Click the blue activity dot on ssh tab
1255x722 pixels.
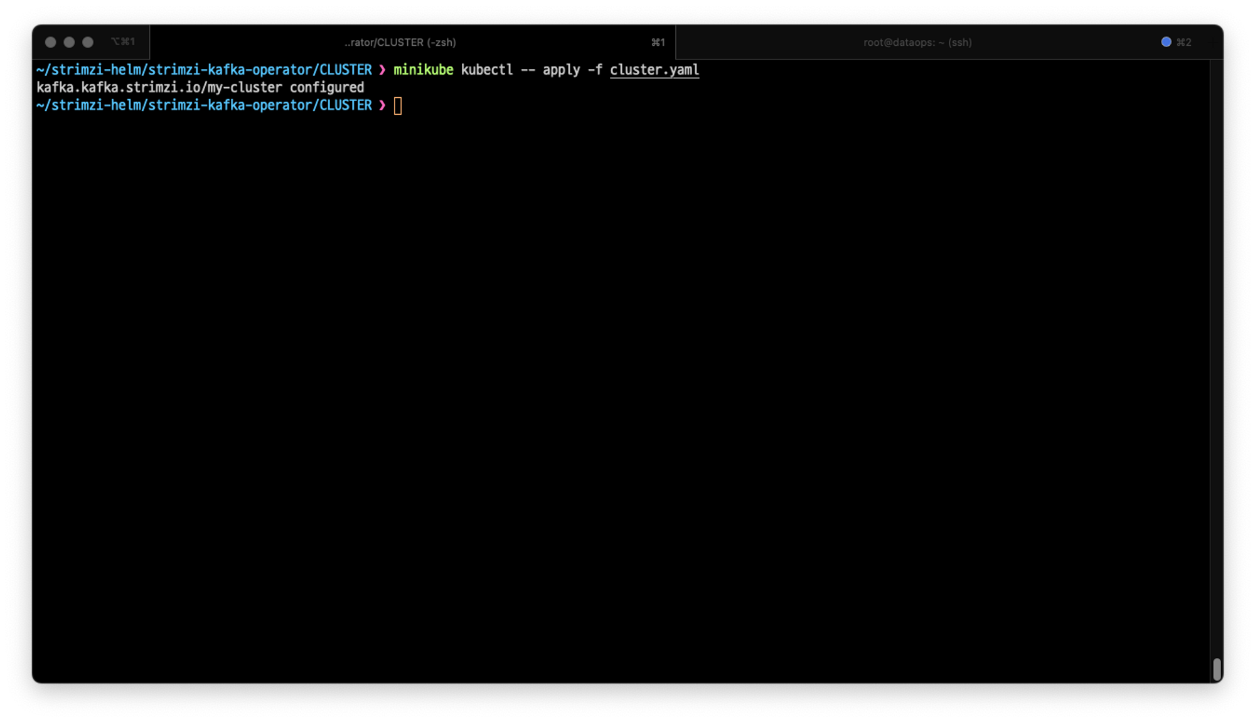tap(1166, 42)
